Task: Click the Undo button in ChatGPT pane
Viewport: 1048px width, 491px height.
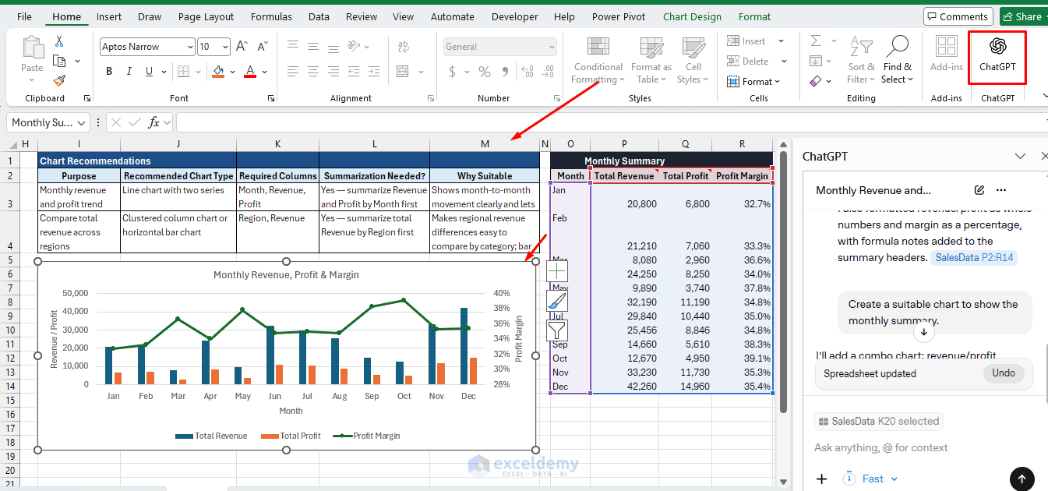Action: point(1004,373)
